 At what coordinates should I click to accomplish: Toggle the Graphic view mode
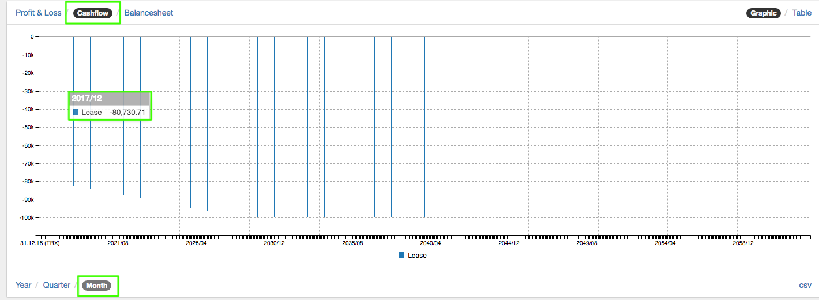[x=764, y=13]
